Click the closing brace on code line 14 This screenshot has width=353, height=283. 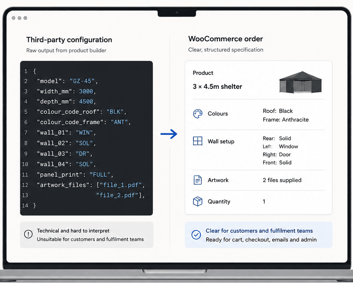tap(35, 205)
